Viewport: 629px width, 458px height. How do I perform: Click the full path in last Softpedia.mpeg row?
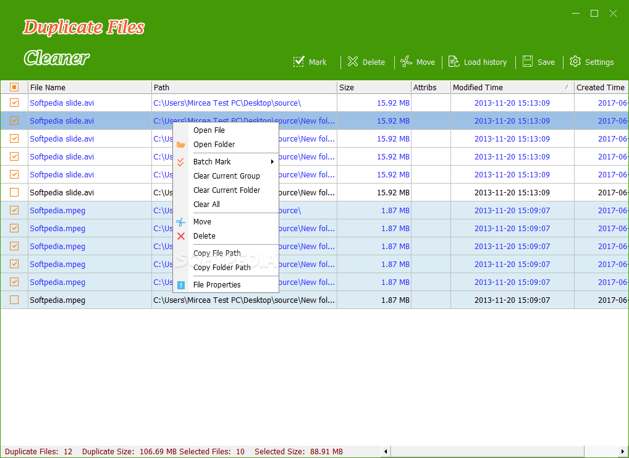tap(244, 300)
